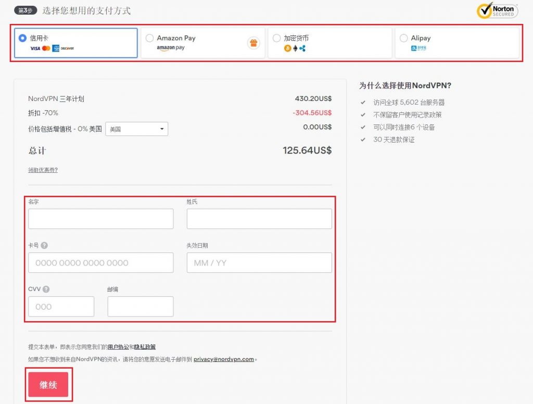Click the Bitcoin coin icon

287,48
